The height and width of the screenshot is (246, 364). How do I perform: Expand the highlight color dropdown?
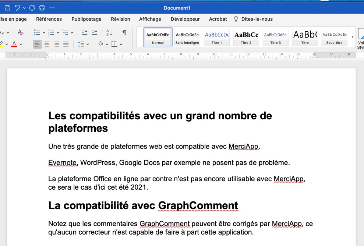pos(7,44)
